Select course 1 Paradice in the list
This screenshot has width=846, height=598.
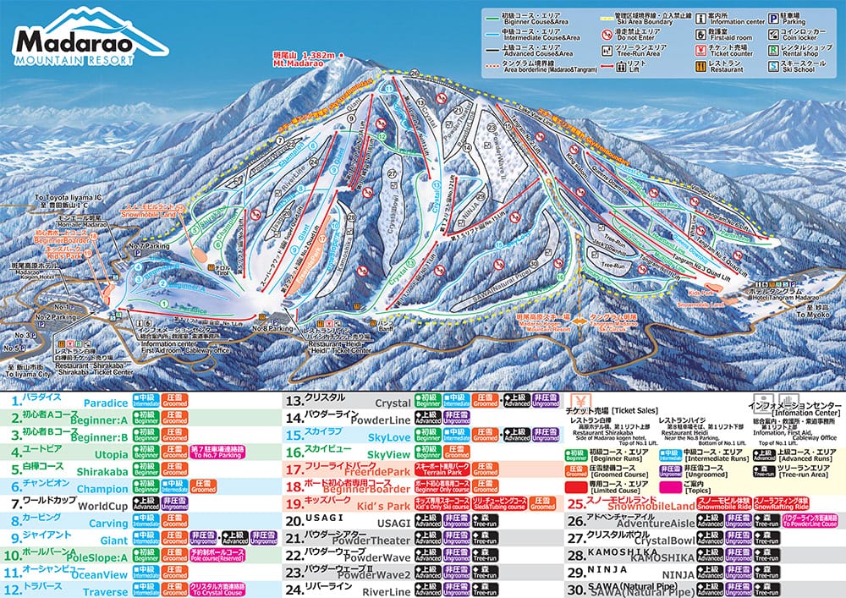(x=72, y=403)
